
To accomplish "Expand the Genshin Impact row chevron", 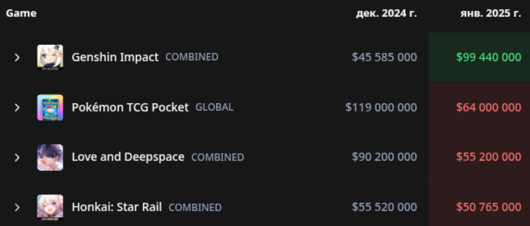I will 17,57.
